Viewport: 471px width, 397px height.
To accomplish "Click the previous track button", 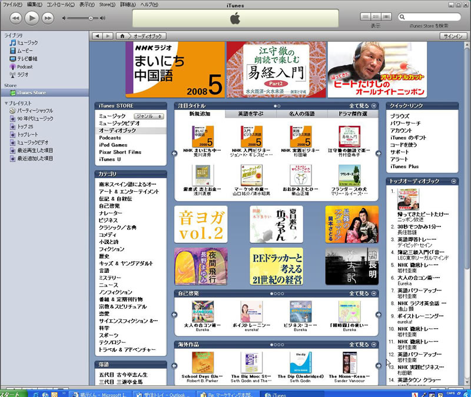I will (16, 18).
